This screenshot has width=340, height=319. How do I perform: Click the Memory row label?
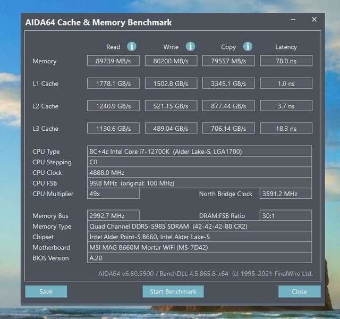tap(45, 61)
